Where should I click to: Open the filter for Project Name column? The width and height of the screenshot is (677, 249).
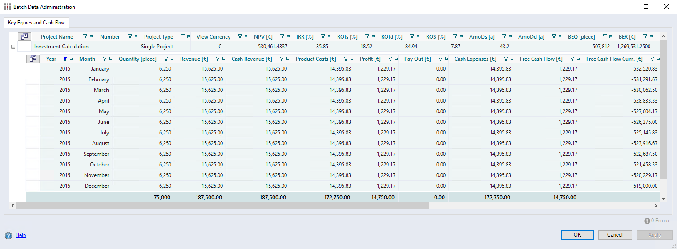coord(85,37)
